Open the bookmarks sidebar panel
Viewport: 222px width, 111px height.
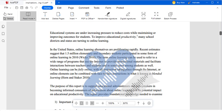pos(3,34)
